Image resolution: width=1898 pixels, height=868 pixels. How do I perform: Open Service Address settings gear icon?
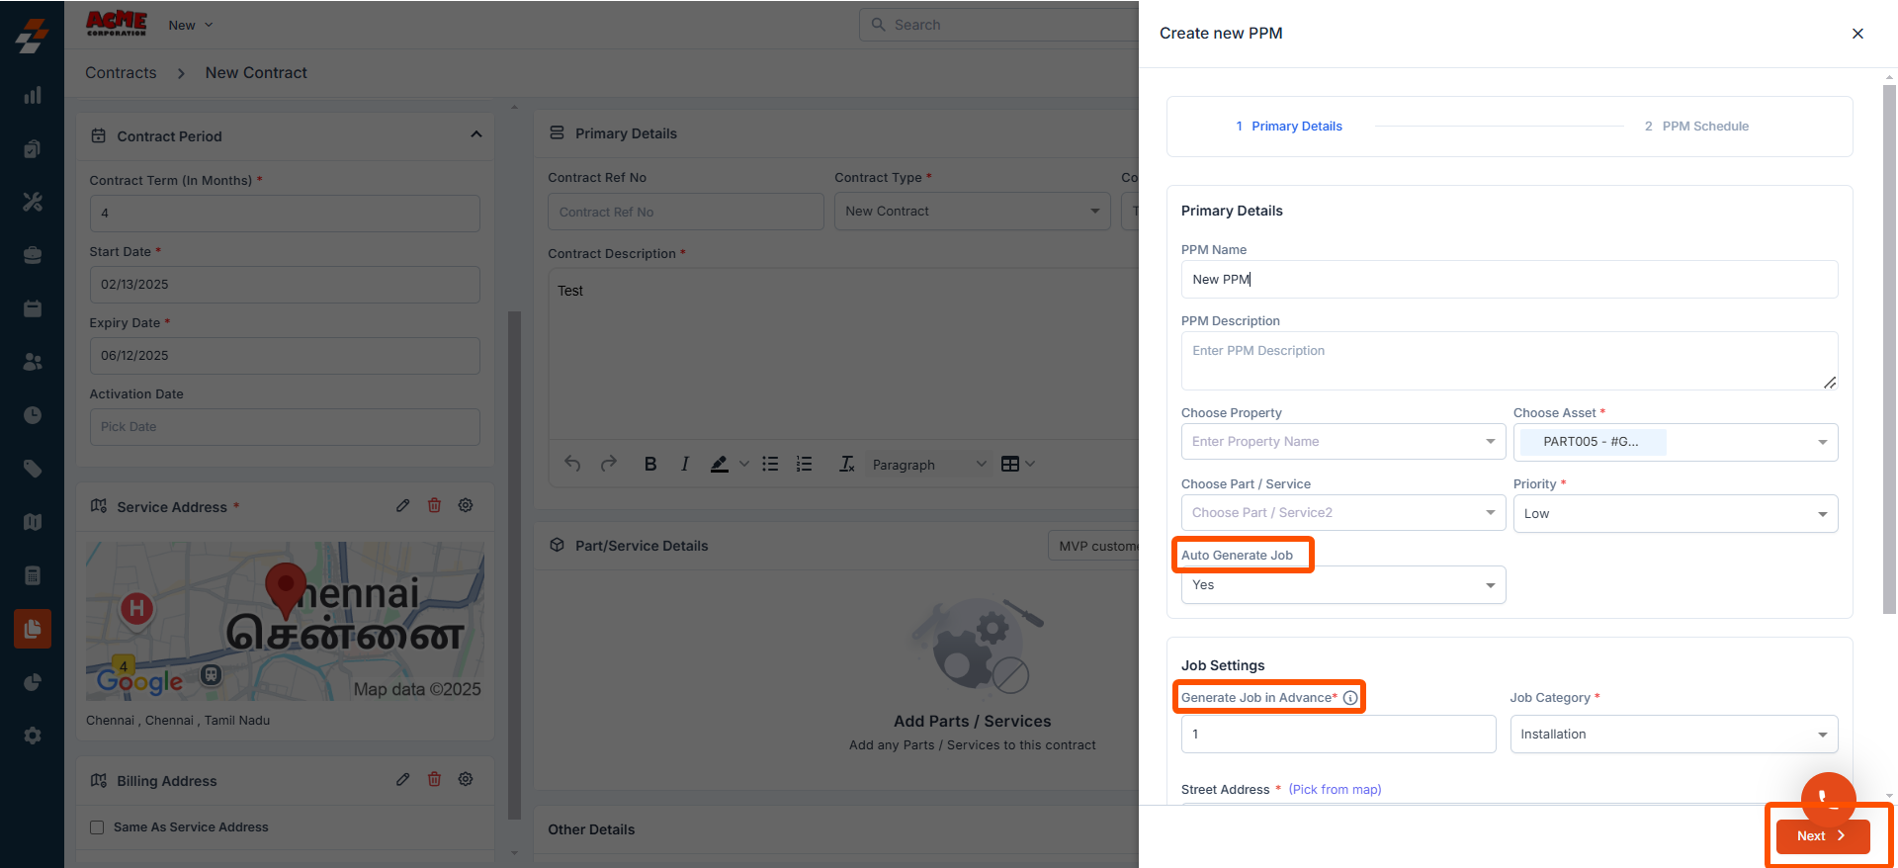pyautogui.click(x=466, y=506)
